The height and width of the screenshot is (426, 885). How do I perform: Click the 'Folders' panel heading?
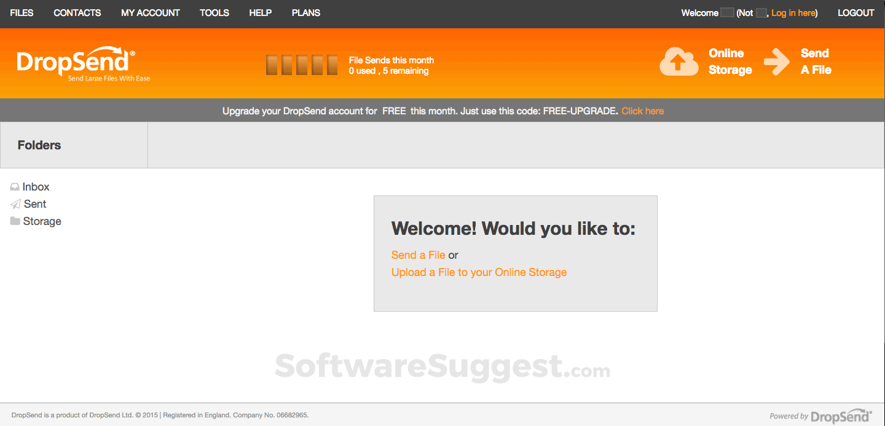[x=39, y=145]
